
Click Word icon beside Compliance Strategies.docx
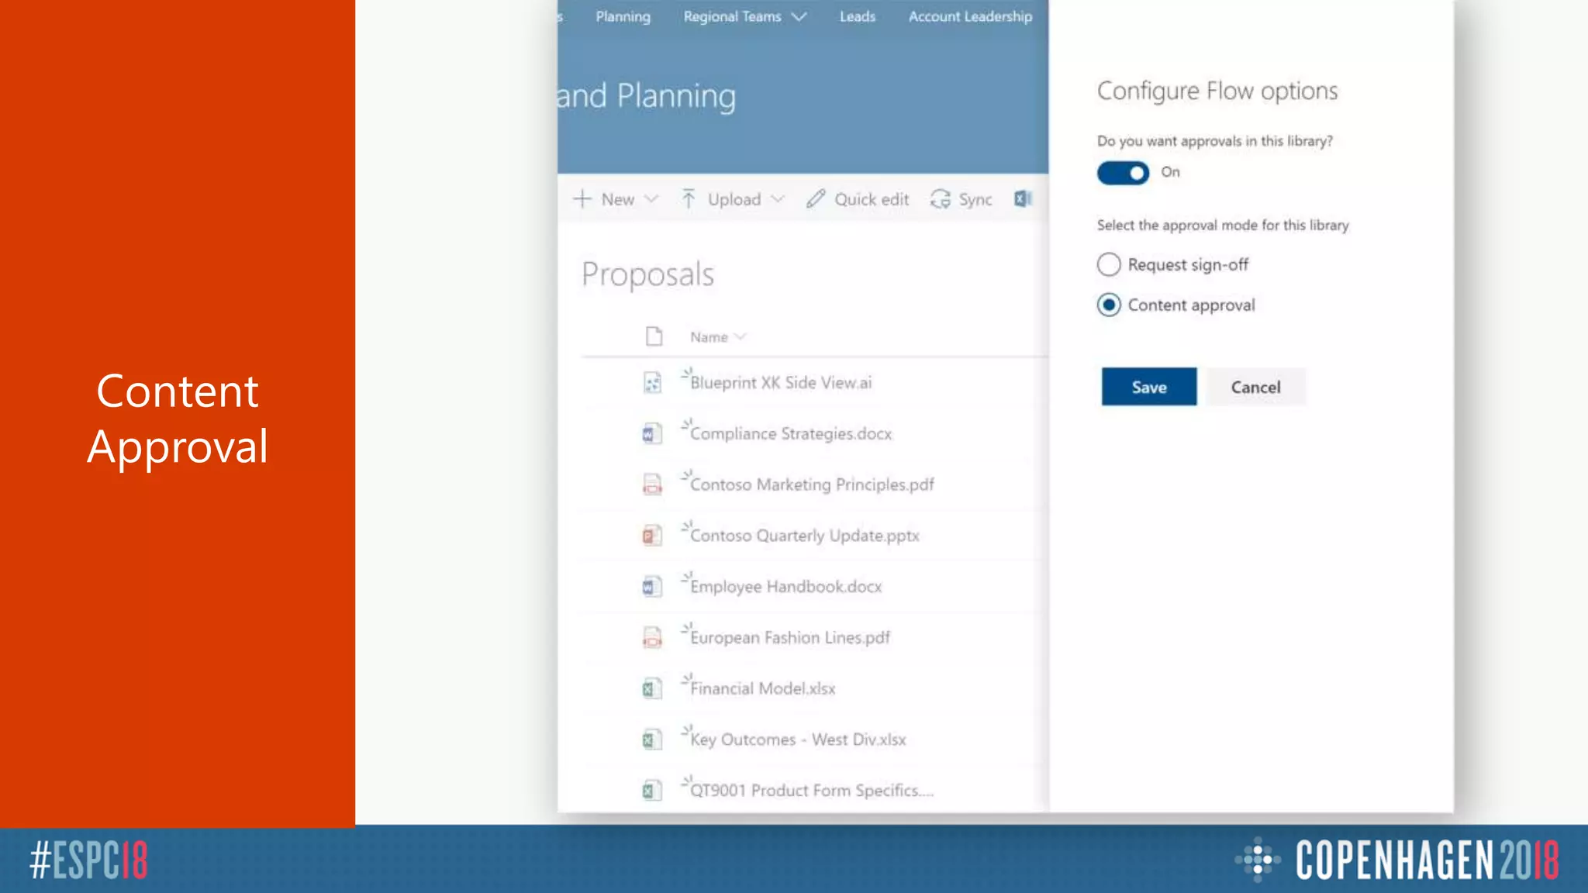click(x=652, y=434)
